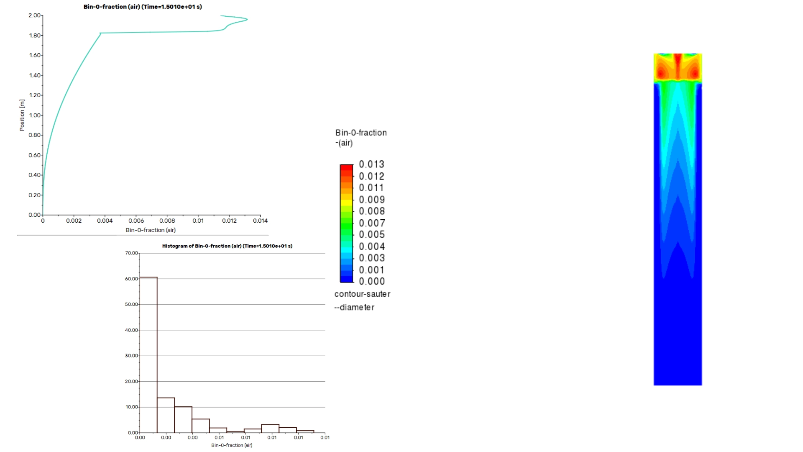Click the dark blue swatch at colorbar bottom
This screenshot has height=452, width=803.
[346, 278]
